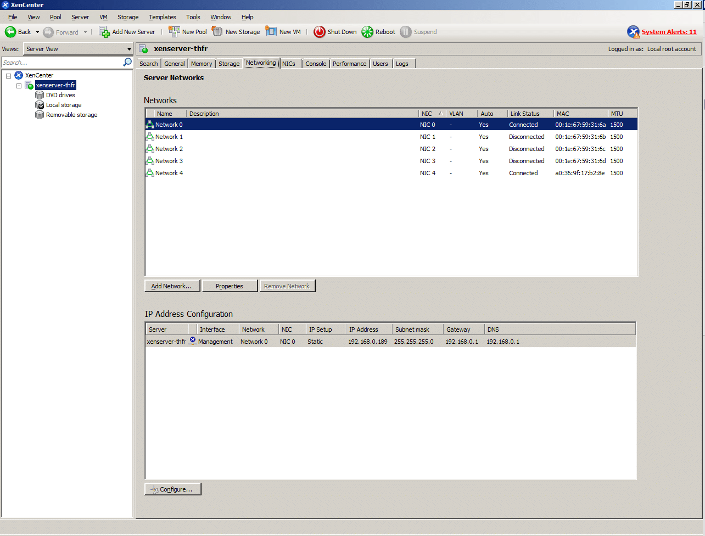Open the Forward history dropdown arrow

tap(85, 32)
